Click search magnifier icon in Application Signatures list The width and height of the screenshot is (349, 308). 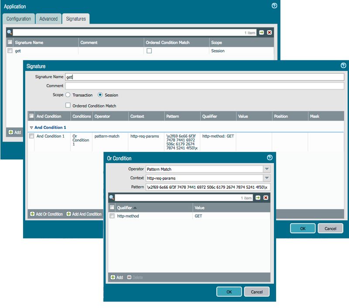9,32
